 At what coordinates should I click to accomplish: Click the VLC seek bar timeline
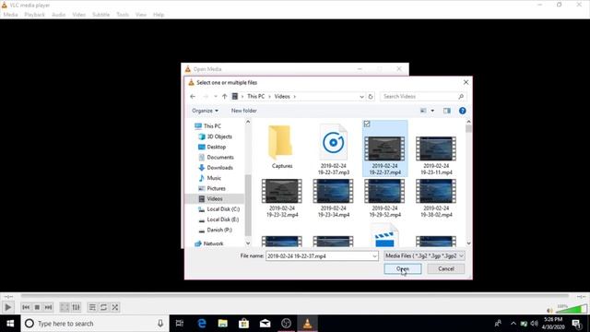click(295, 296)
